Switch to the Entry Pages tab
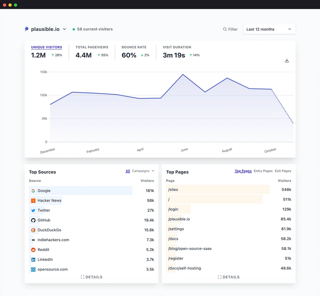The image size is (320, 296). (263, 171)
